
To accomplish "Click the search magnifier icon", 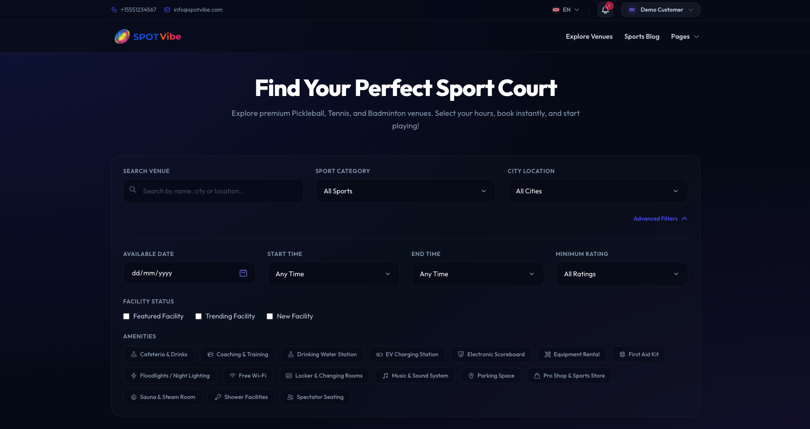I will tap(133, 190).
